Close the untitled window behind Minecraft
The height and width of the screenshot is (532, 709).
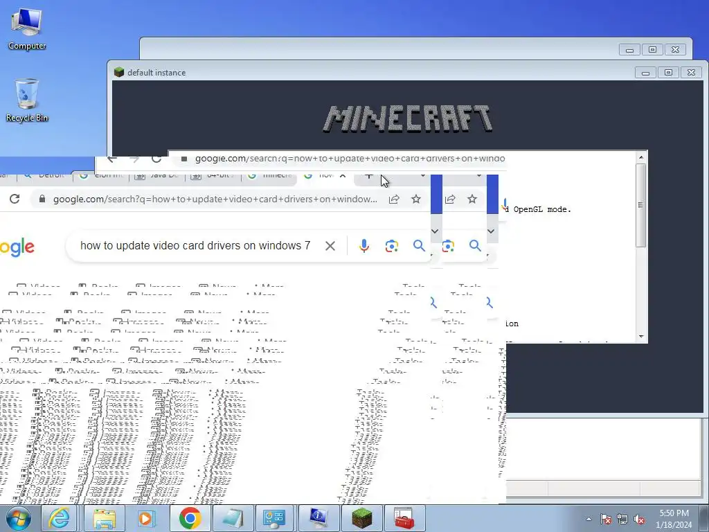pos(675,50)
